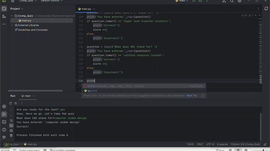Image resolution: width=270 pixels, height=151 pixels.
Task: Open Comp_Quiz project dropdown
Action: click(28, 1)
